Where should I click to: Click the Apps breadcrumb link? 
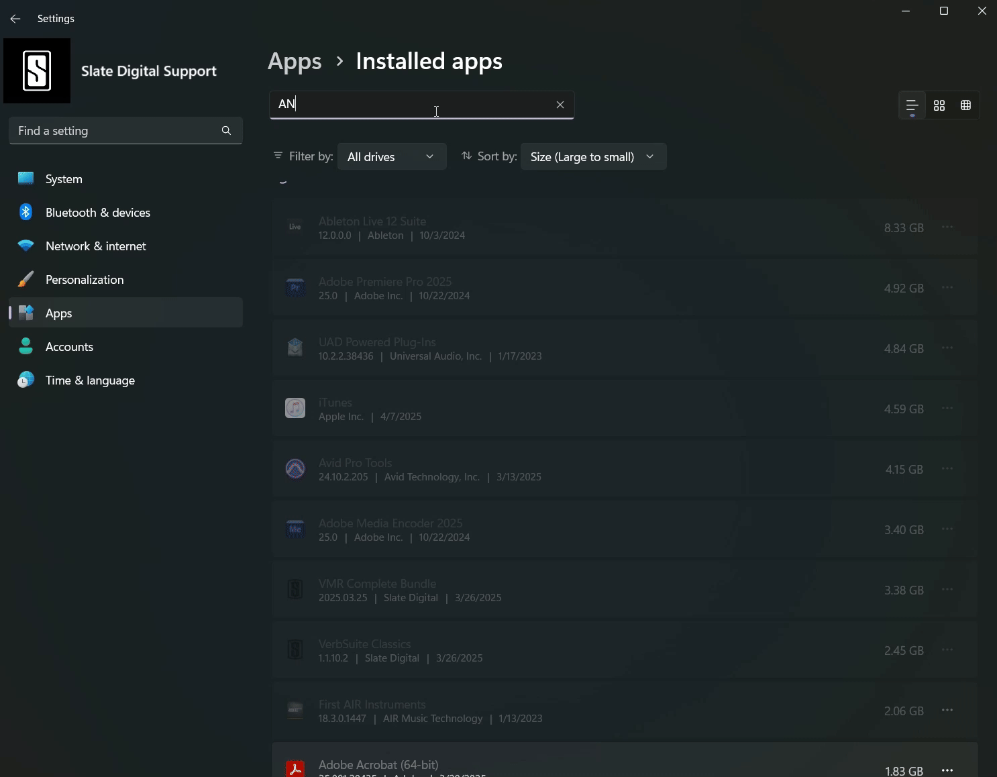point(295,61)
